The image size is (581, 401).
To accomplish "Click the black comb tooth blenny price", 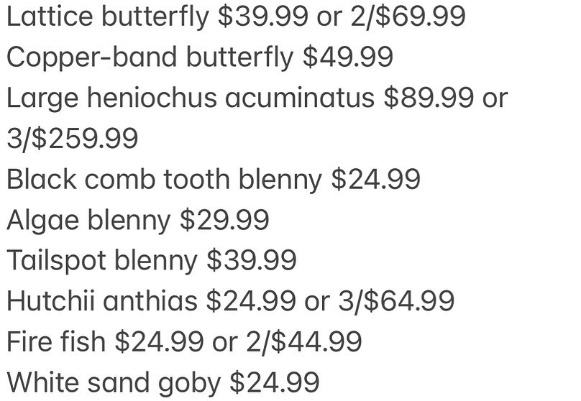I will (x=375, y=180).
